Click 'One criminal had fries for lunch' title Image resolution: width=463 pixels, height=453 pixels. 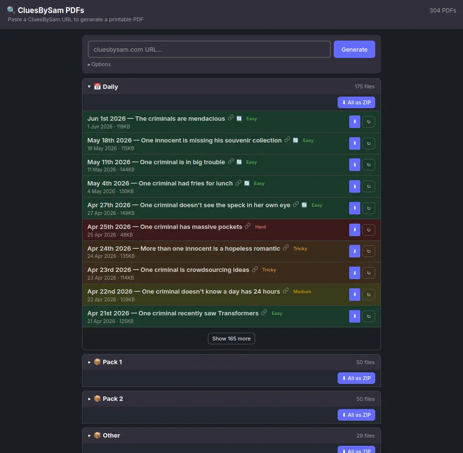click(x=186, y=184)
